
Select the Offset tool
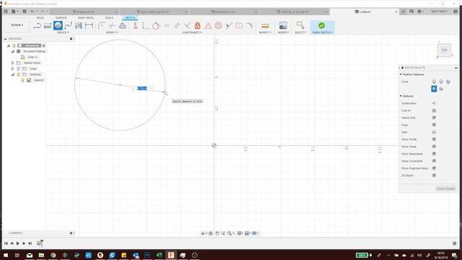[123, 26]
